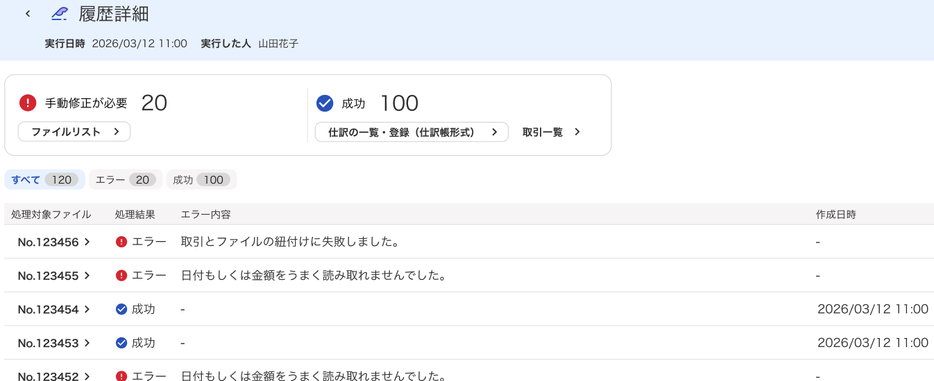Click the created date in row No.123453
The height and width of the screenshot is (381, 934).
point(873,343)
